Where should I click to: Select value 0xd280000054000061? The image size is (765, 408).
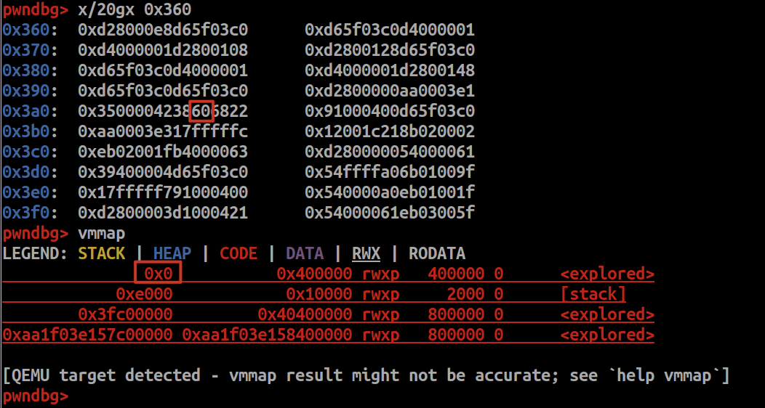(x=390, y=152)
